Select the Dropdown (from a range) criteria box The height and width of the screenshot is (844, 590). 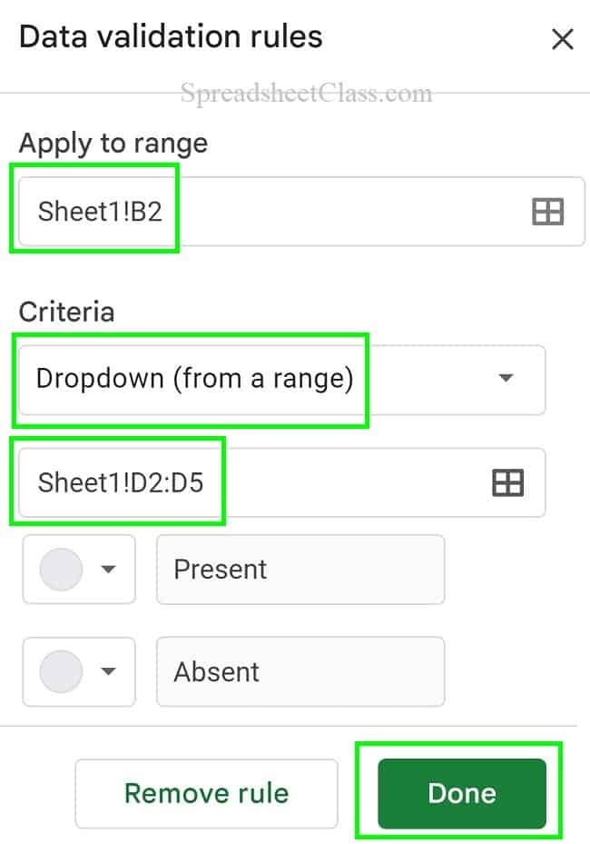[281, 380]
